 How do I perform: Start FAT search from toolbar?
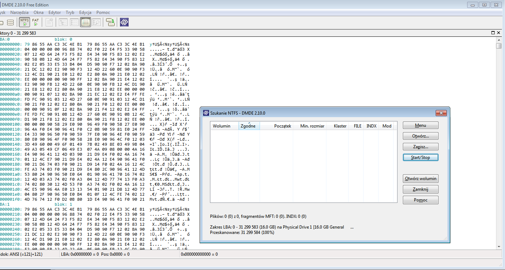(x=36, y=22)
